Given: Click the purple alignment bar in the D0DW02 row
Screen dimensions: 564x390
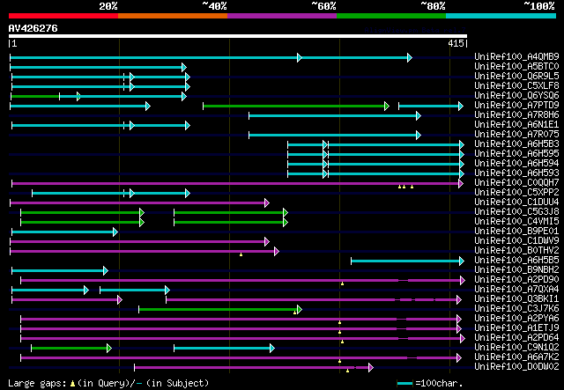Looking at the screenshot, I should coord(254,368).
